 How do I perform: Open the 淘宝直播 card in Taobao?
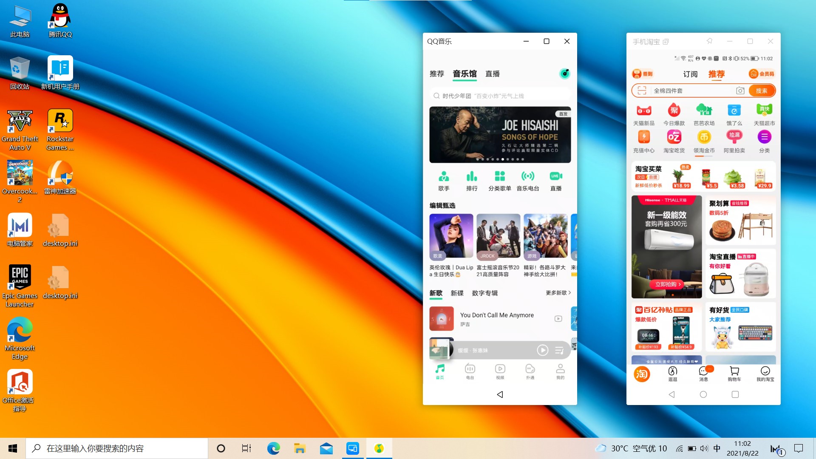(741, 274)
